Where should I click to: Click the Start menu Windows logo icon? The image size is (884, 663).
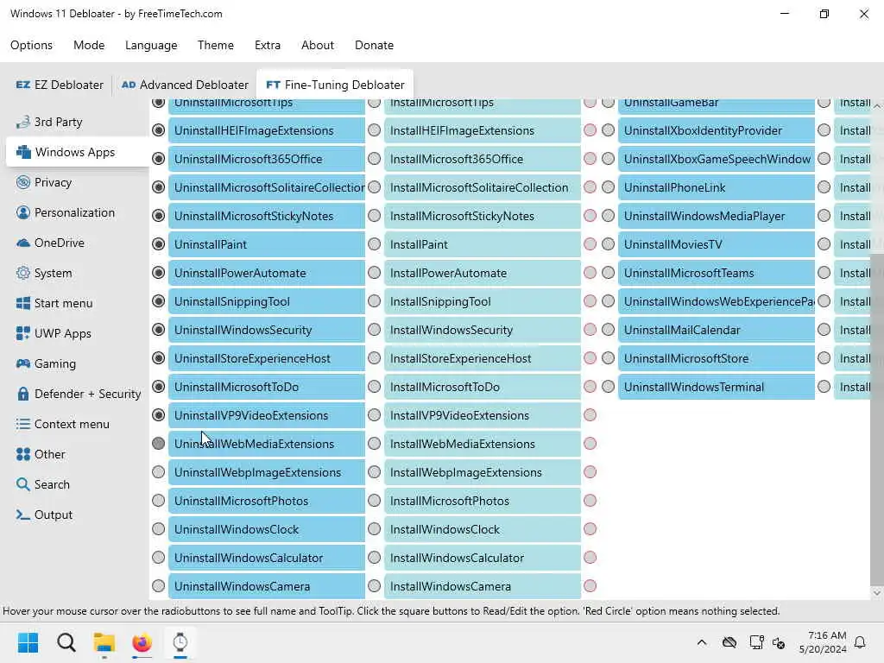pos(23,303)
